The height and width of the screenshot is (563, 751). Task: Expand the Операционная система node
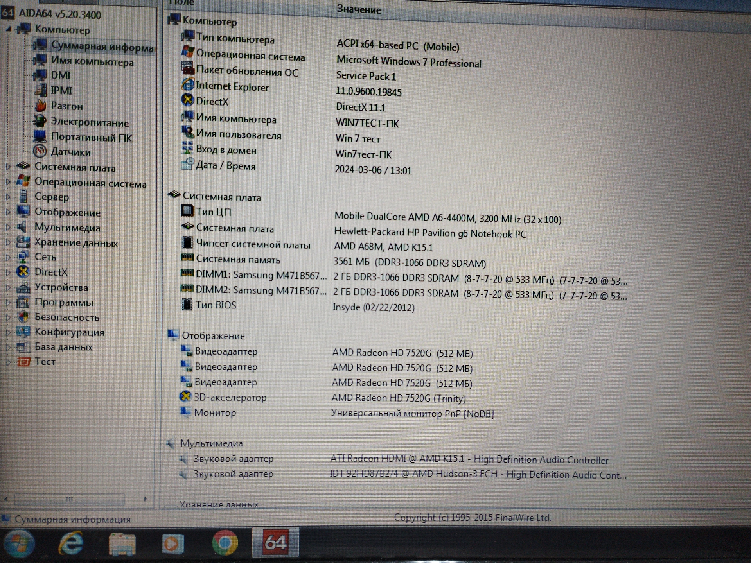(x=8, y=182)
